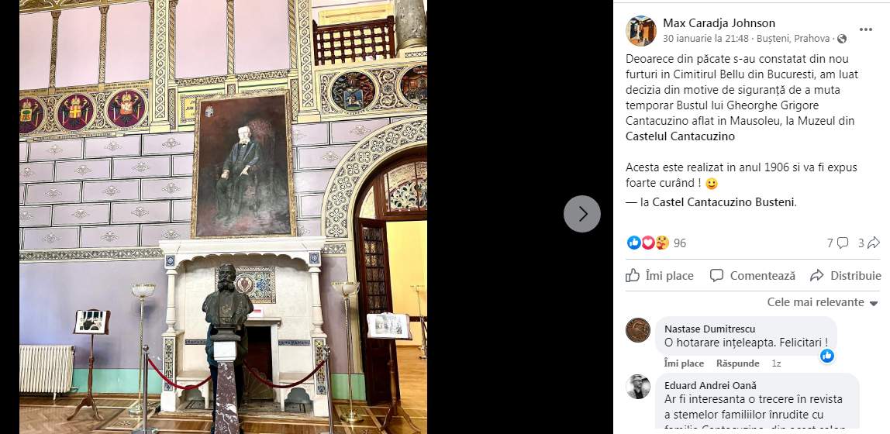This screenshot has width=890, height=434.
Task: Click the comment count bubble icon
Action: tap(843, 243)
